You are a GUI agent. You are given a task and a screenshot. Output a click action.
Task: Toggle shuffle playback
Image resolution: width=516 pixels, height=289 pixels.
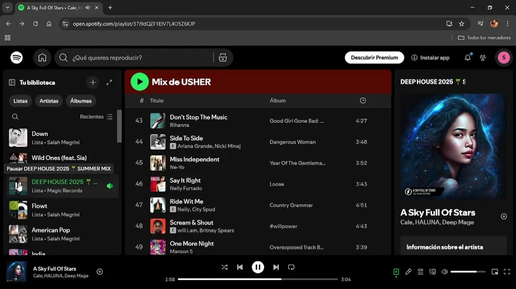(224, 267)
